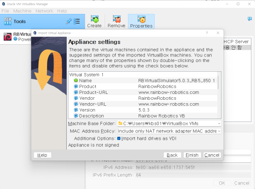Viewport: 255px width, 189px height.
Task: Click the IPv6 Prefix Length field
Action: pos(193,175)
